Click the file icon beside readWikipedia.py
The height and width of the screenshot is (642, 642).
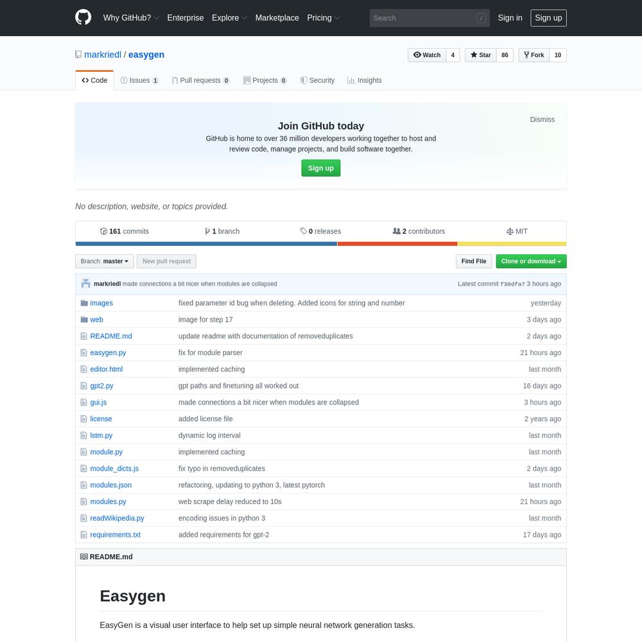click(83, 518)
